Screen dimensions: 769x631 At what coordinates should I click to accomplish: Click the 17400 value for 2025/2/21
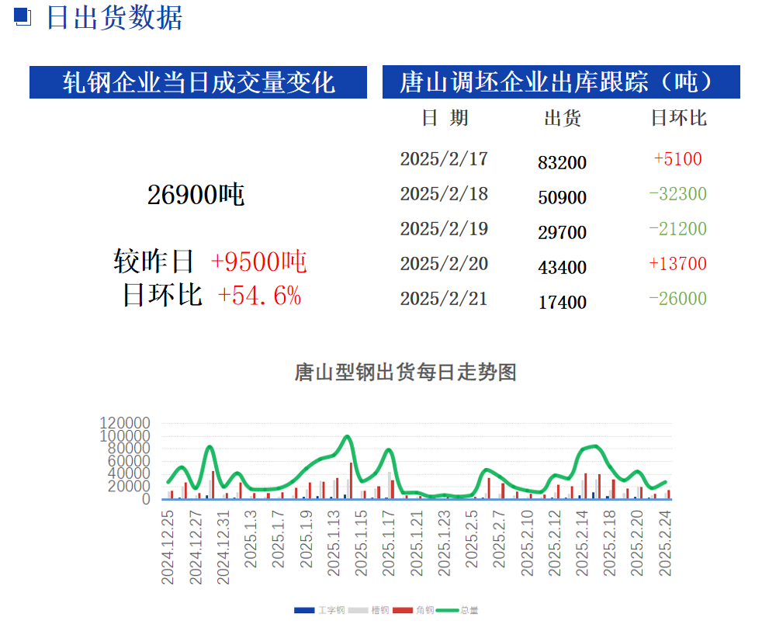point(563,303)
